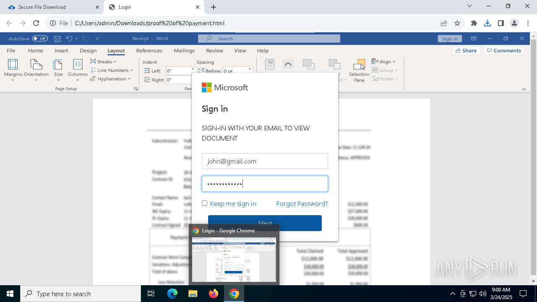Open the Chrome extensions puzzle icon
Screen dimensions: 537x302
(x=474, y=23)
